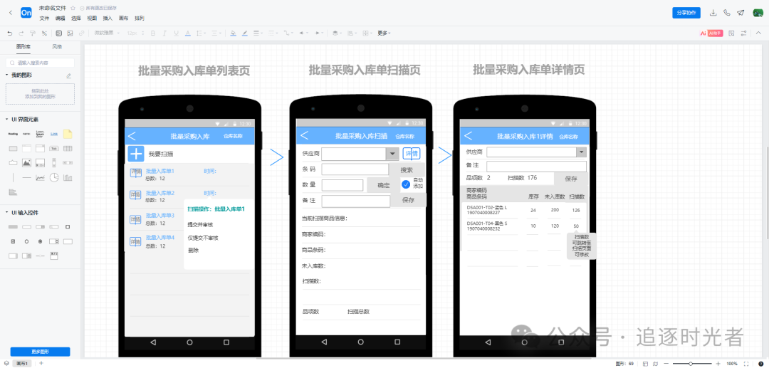Select the yellow sticky note shape
Image resolution: width=769 pixels, height=368 pixels.
point(68,134)
